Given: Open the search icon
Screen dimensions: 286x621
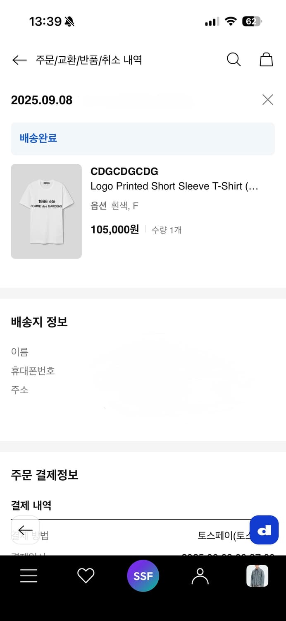Looking at the screenshot, I should pos(234,60).
